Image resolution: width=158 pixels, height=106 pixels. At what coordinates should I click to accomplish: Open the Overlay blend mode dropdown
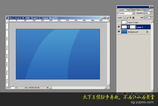point(126,13)
